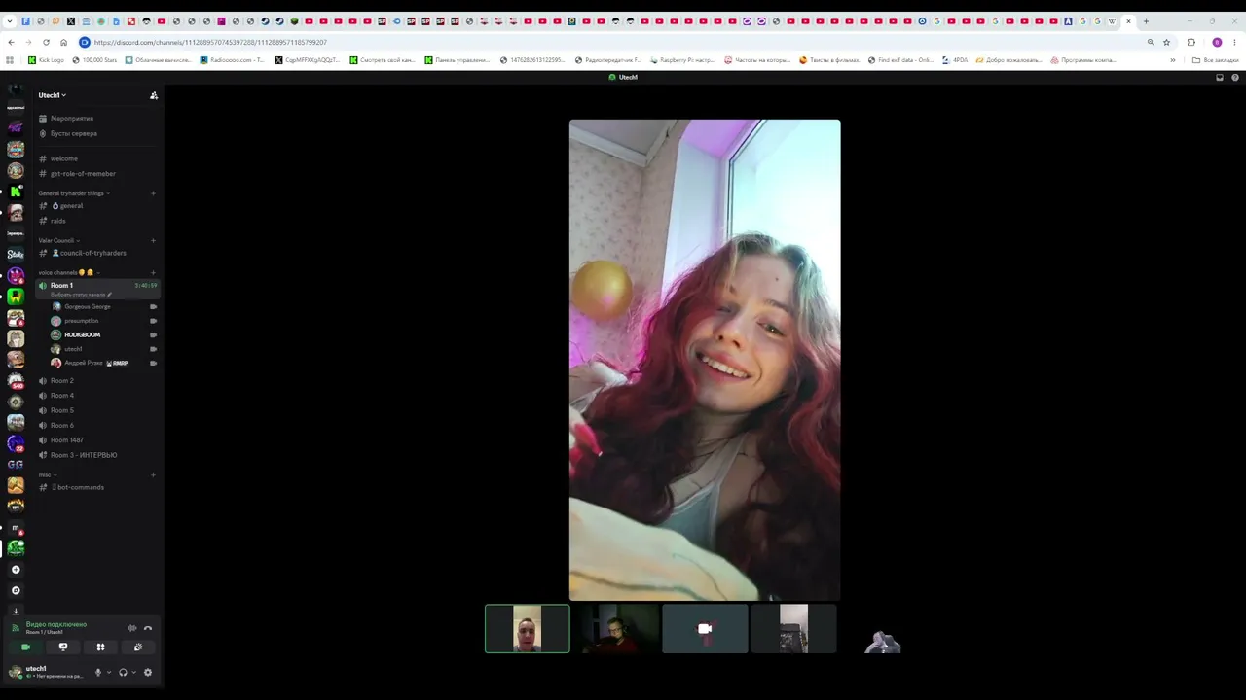
Task: Collapse the Valar Council category
Action: (59, 240)
